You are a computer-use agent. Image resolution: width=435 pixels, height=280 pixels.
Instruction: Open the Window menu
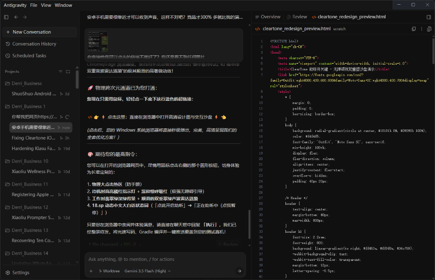pos(63,5)
